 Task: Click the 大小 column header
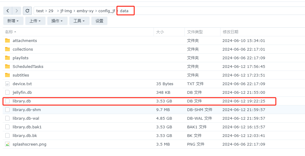coord(160,32)
